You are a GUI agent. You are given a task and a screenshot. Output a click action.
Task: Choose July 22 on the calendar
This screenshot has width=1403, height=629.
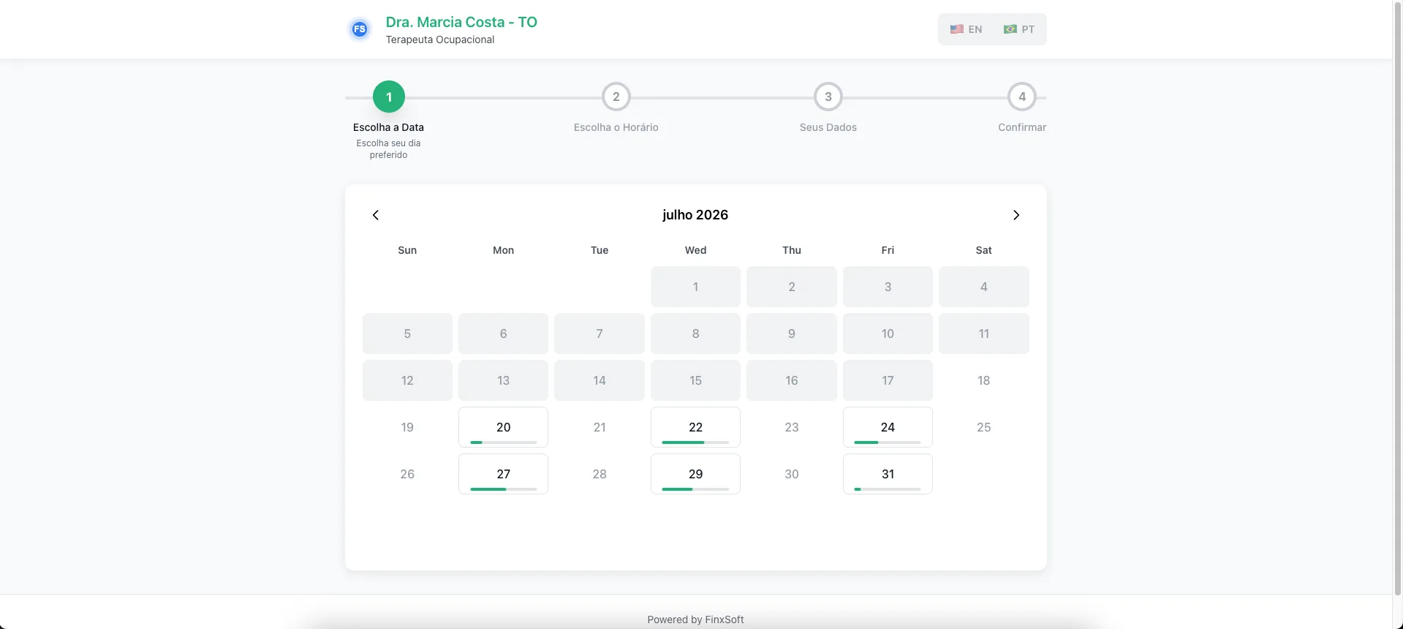tap(695, 427)
